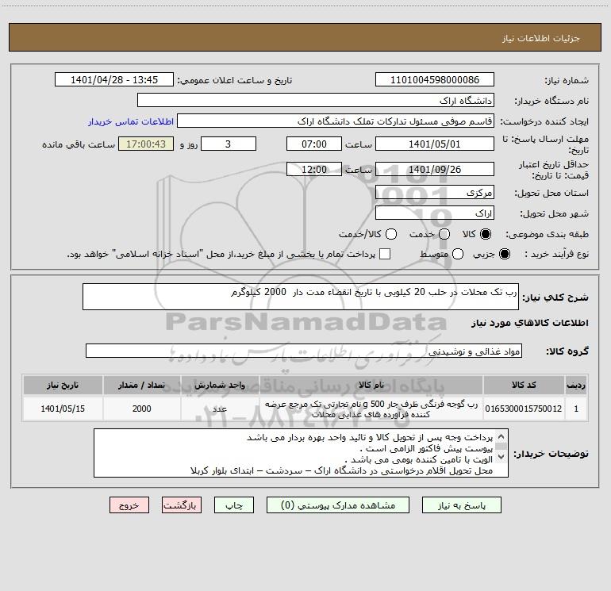Screen dimensions: 611x591
Task: Click the buyer notes scrollbar up arrow
Action: [501, 436]
